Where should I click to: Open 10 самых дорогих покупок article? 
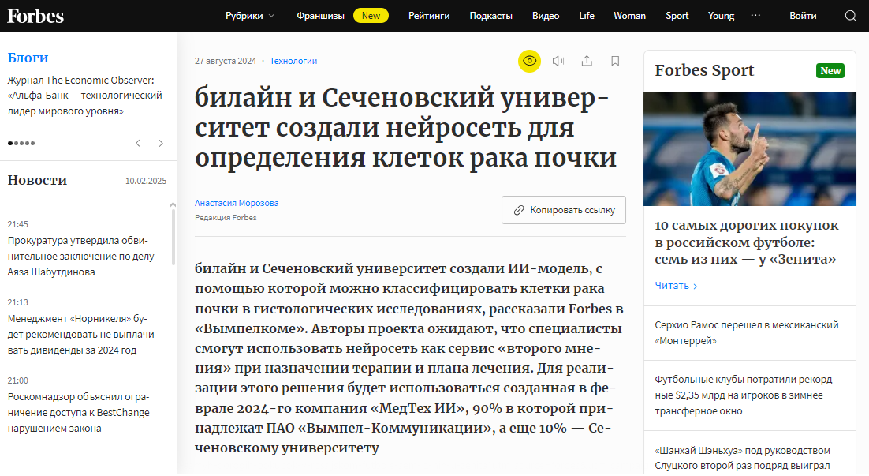[747, 242]
